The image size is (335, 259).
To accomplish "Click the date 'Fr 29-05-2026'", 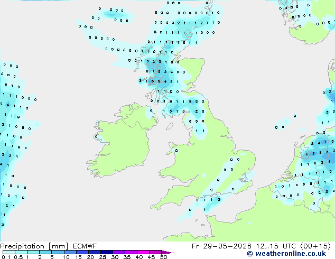I will (221, 246).
